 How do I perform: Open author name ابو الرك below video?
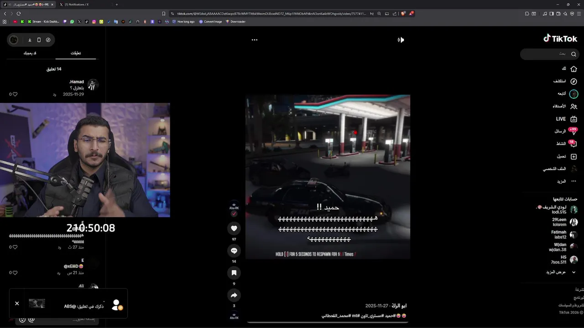(398, 306)
